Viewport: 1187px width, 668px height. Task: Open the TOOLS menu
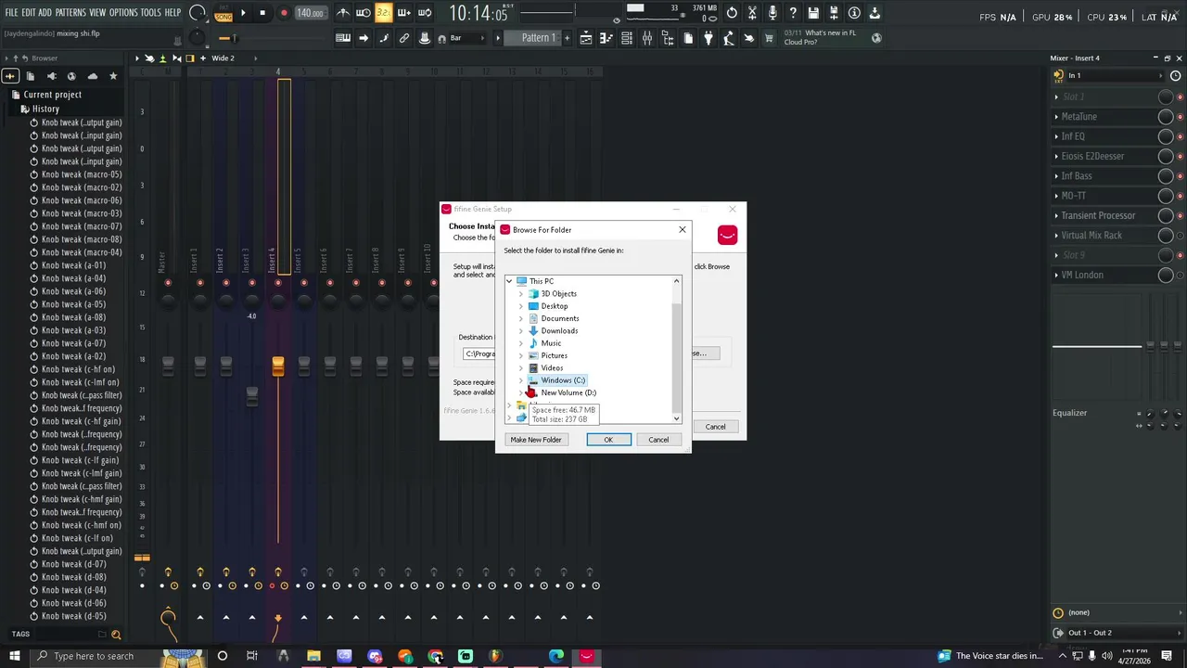pyautogui.click(x=151, y=13)
